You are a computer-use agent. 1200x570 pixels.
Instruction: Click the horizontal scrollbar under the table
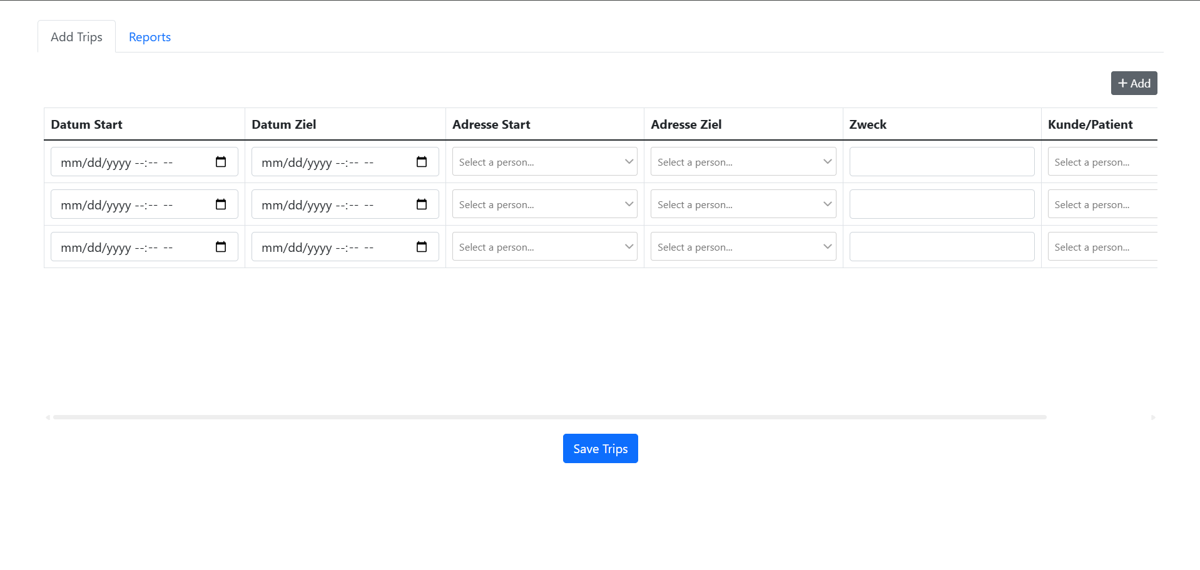pyautogui.click(x=549, y=417)
